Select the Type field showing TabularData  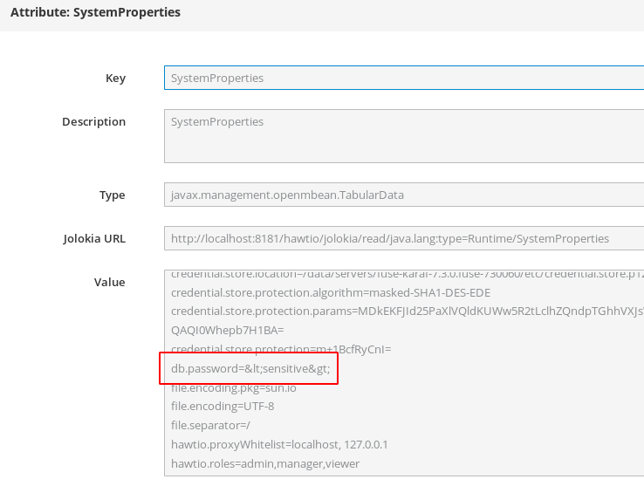point(403,195)
